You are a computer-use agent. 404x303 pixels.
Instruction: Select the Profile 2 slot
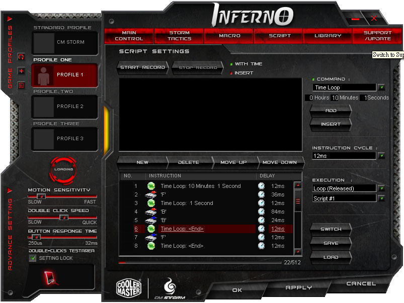[x=65, y=107]
